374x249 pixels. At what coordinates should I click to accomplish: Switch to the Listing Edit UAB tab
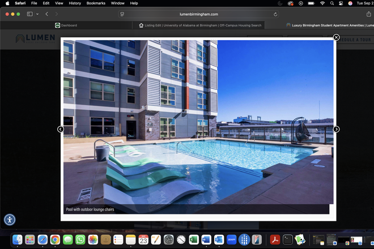coord(198,25)
